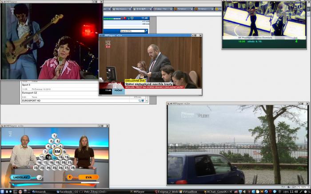This screenshot has width=311, height=194.
Task: Click the flag keyboard layout tray icon
Action: click(236, 192)
